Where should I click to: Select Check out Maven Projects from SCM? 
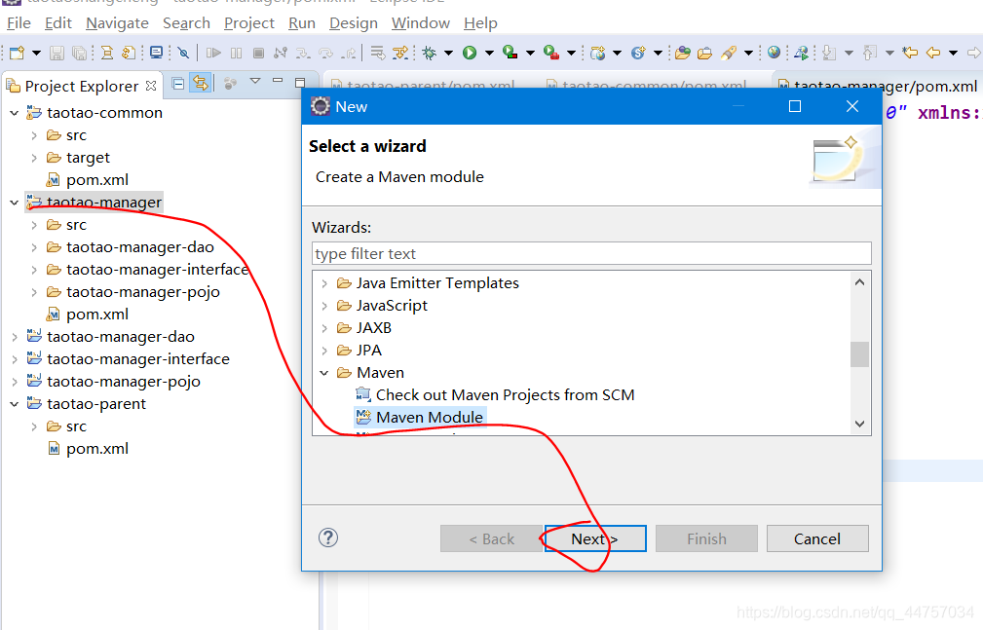(505, 395)
